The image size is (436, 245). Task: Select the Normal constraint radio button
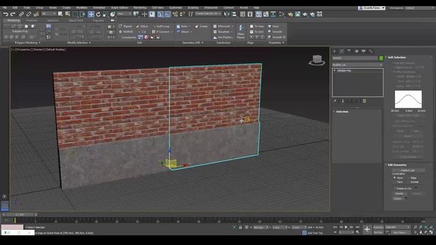(409, 182)
